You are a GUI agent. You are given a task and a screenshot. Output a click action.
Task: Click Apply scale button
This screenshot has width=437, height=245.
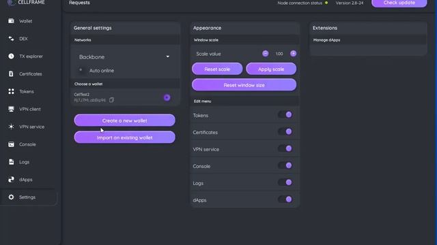click(271, 69)
